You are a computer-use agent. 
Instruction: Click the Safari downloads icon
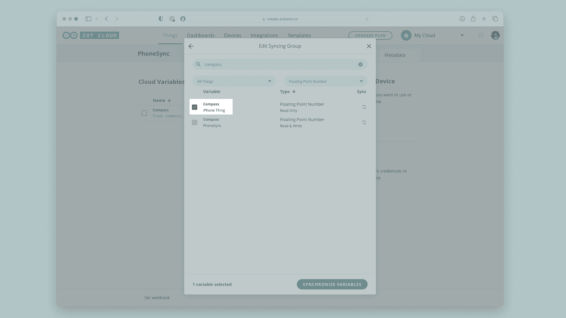(462, 19)
